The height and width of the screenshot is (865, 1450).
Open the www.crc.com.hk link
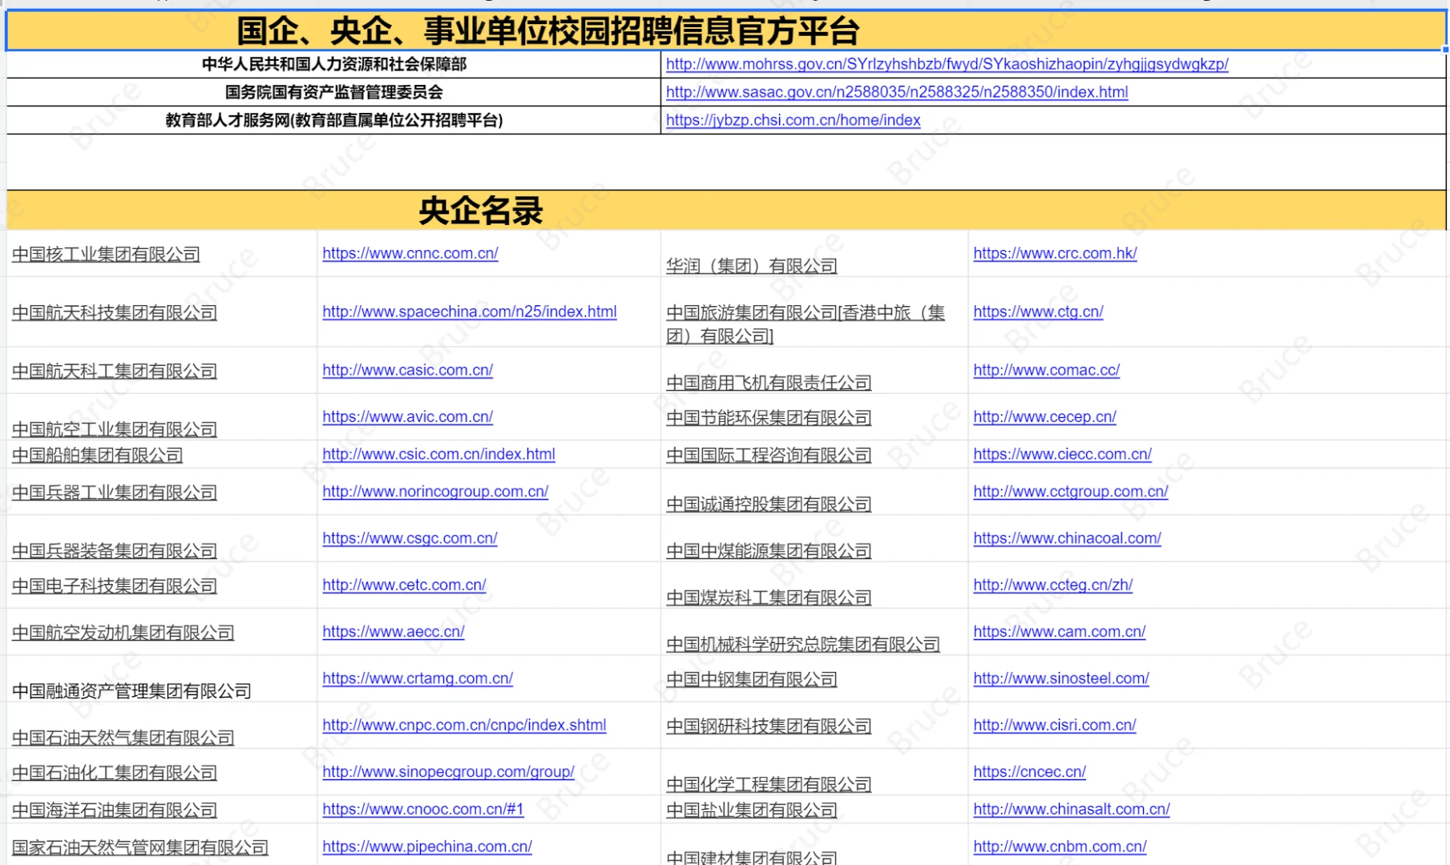click(1055, 253)
